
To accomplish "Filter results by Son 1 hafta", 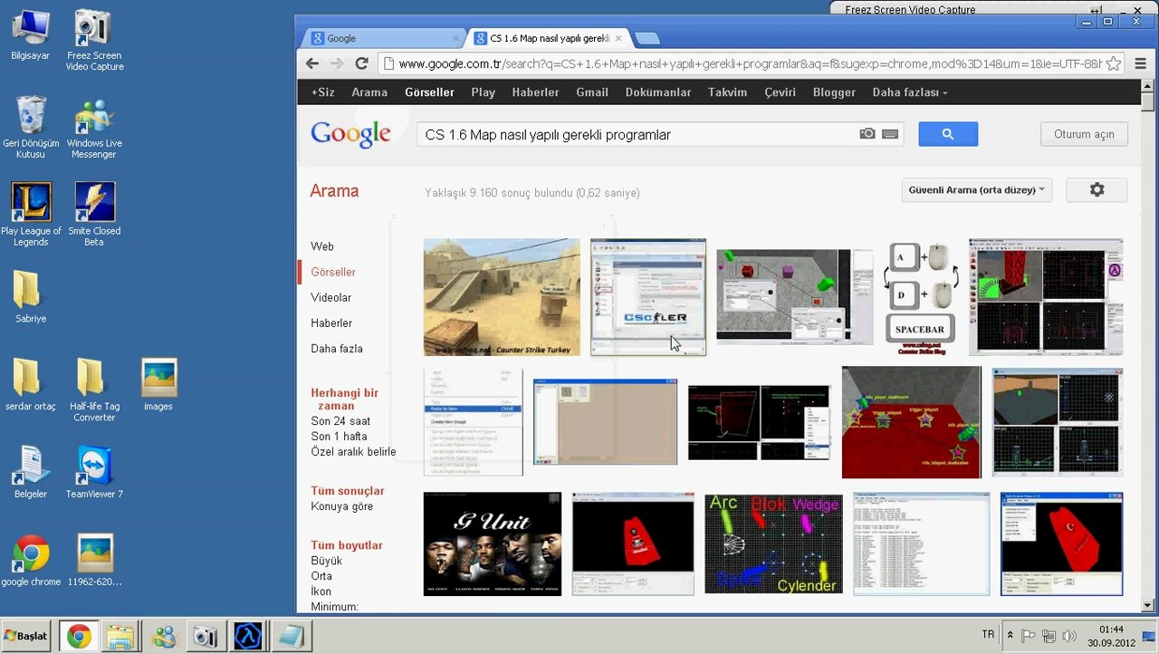I will [x=339, y=437].
